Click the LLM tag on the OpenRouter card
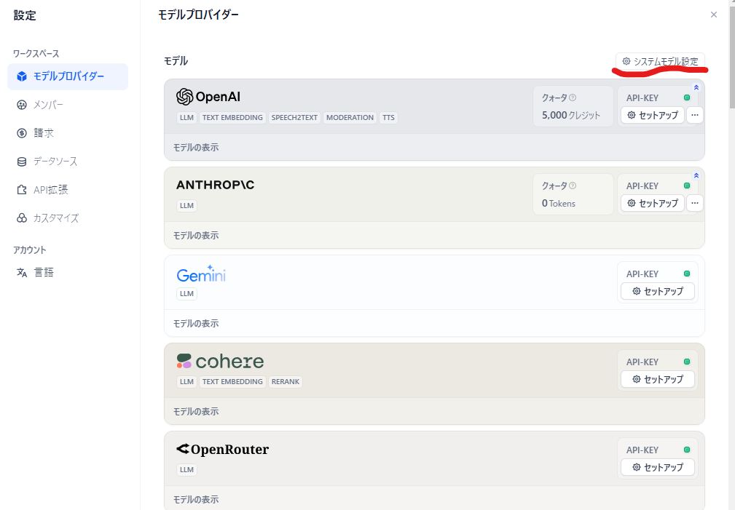This screenshot has width=735, height=510. (186, 470)
